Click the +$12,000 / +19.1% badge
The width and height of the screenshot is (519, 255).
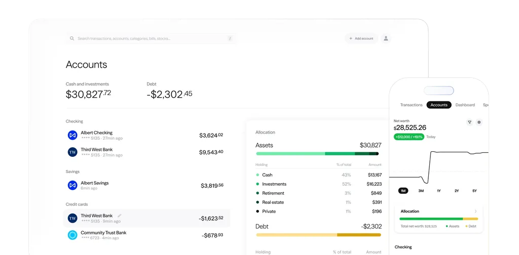(x=409, y=137)
